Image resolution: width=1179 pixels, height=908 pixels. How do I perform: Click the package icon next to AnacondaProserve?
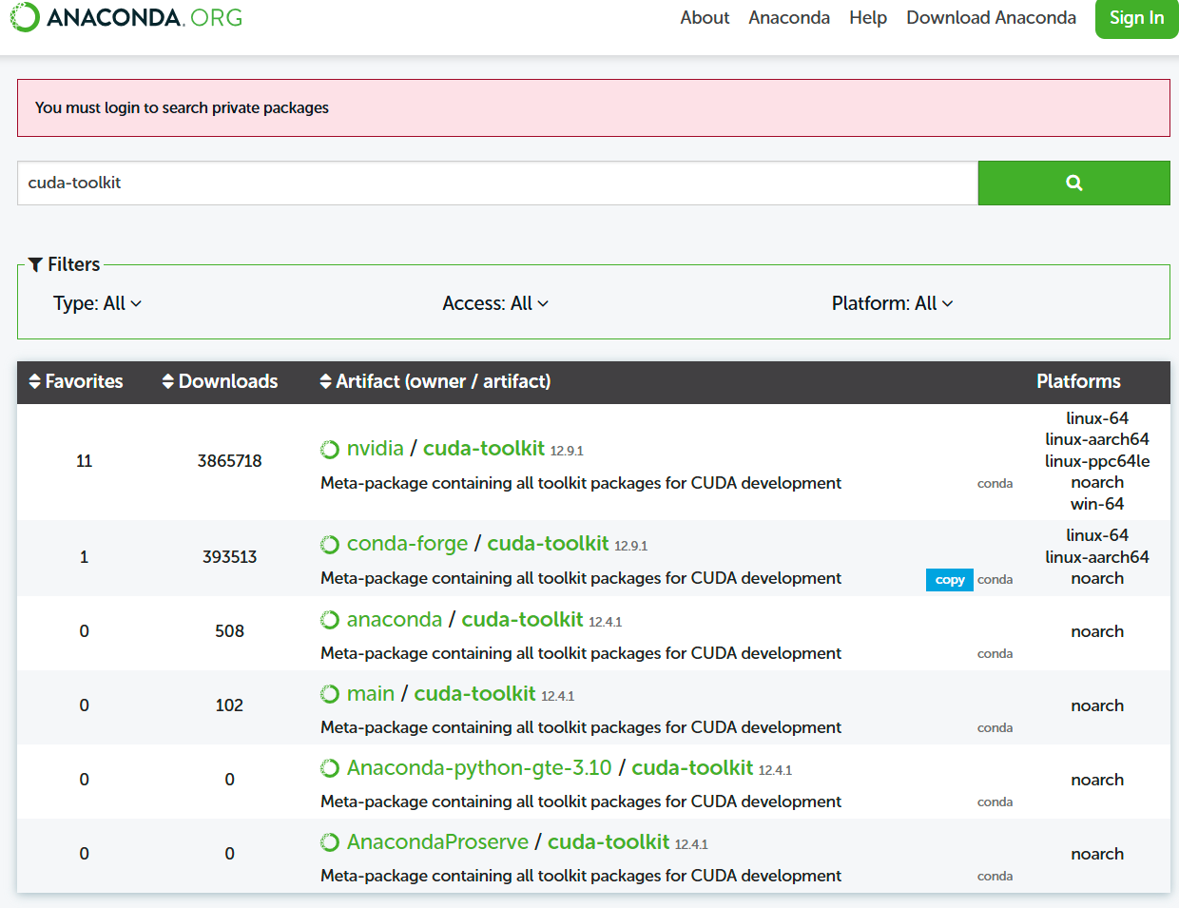(x=330, y=842)
